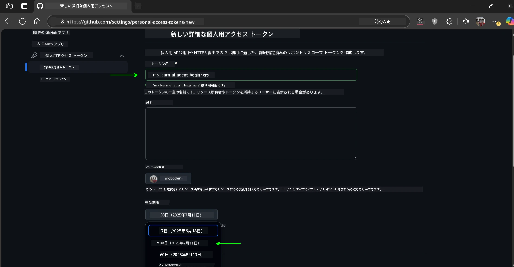Image resolution: width=514 pixels, height=267 pixels.
Task: Open the password shield icon in toolbar
Action: coord(435,21)
